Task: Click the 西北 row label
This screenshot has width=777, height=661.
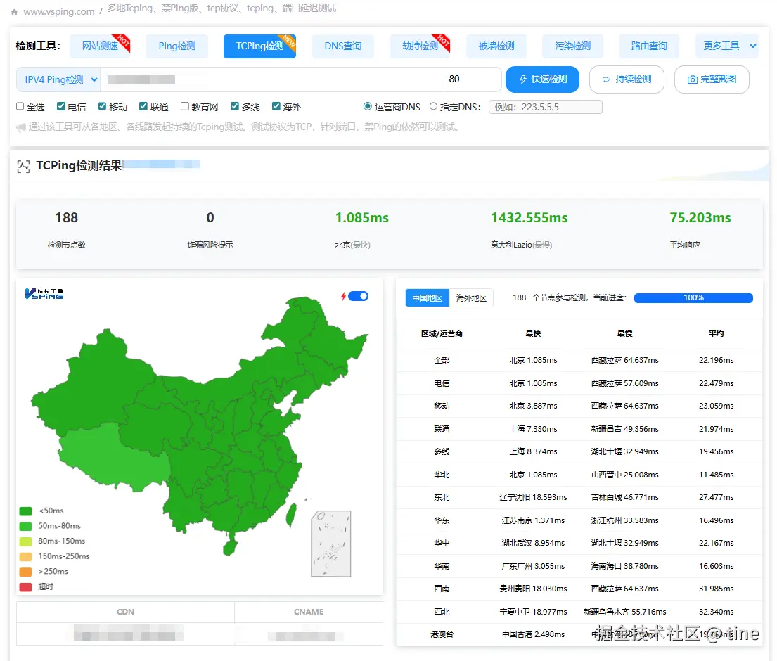Action: (x=442, y=612)
